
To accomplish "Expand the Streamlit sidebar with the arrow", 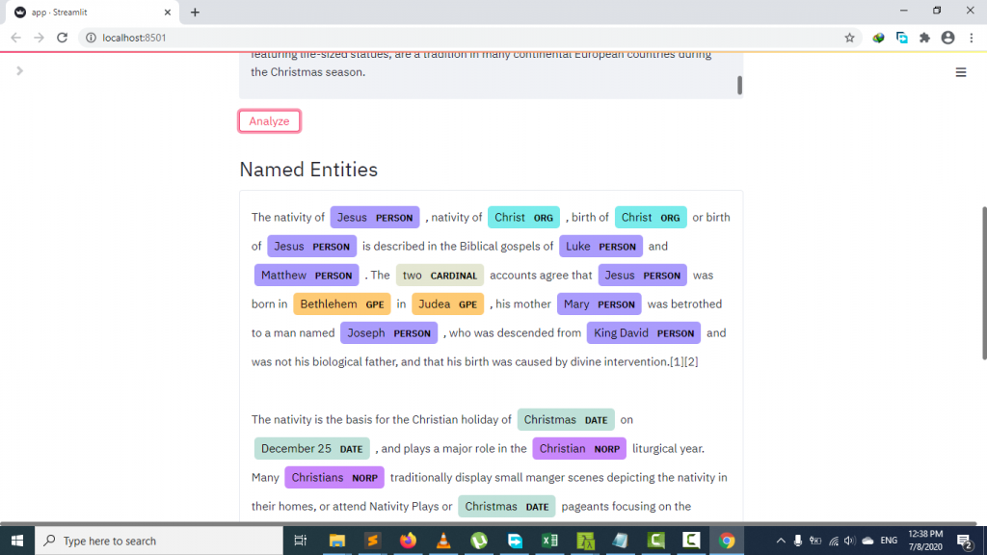I will 20,70.
